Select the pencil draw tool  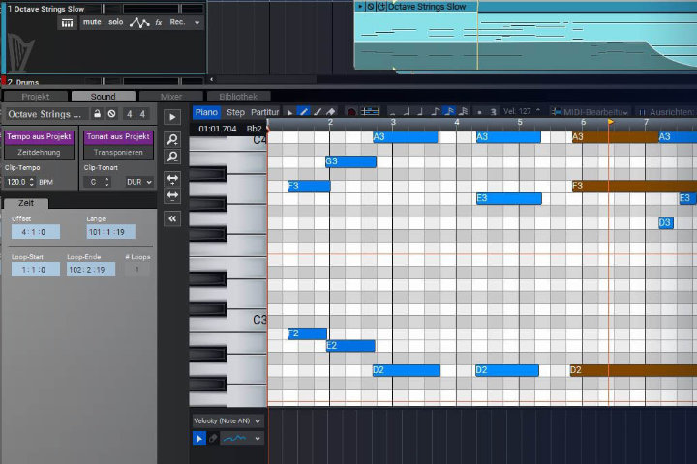[304, 112]
